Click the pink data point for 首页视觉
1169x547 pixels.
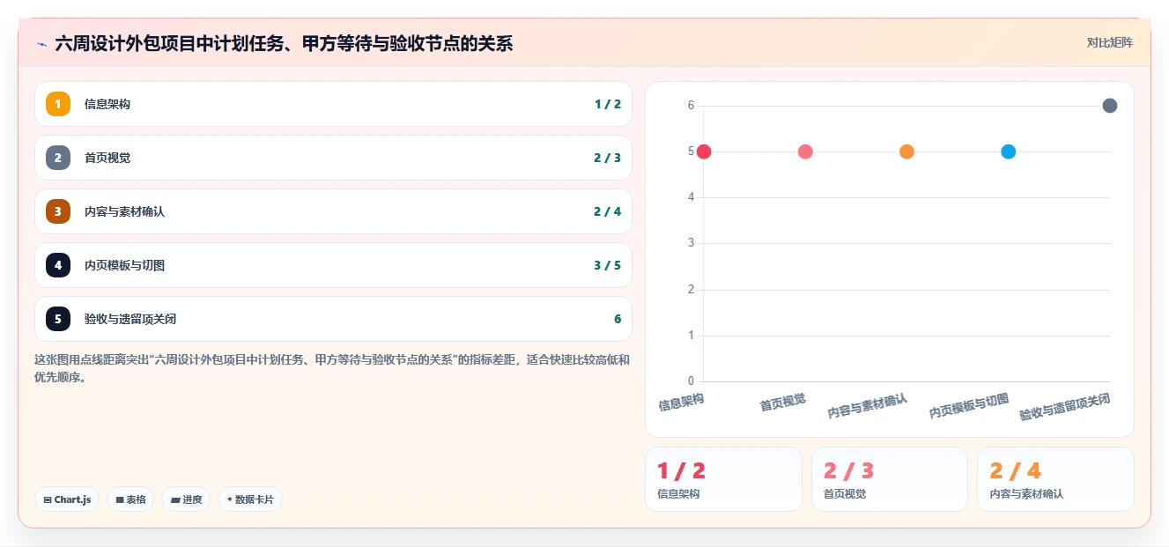[x=805, y=152]
